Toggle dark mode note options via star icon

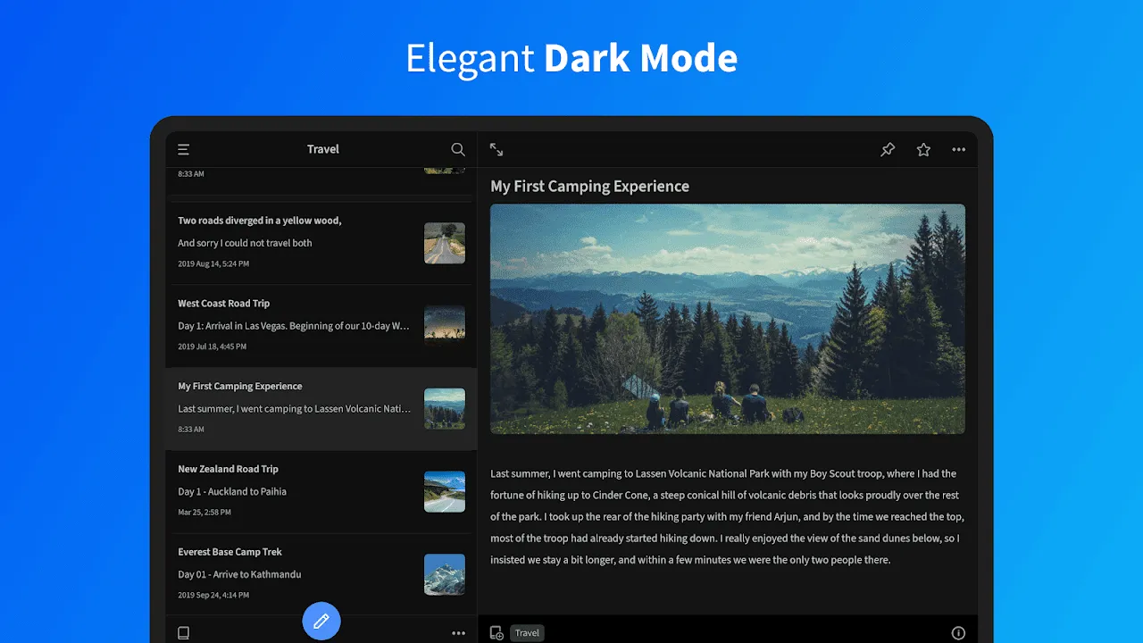coord(923,149)
